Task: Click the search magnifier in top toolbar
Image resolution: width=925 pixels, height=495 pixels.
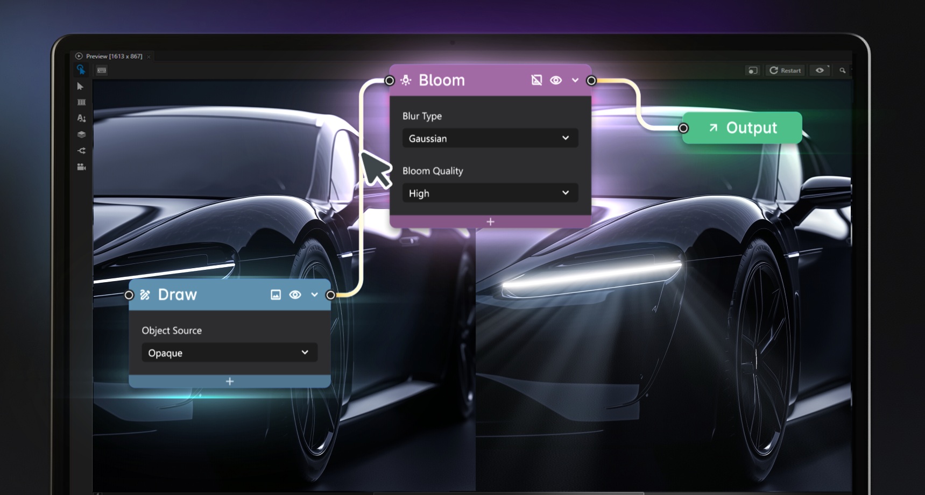Action: pos(843,70)
